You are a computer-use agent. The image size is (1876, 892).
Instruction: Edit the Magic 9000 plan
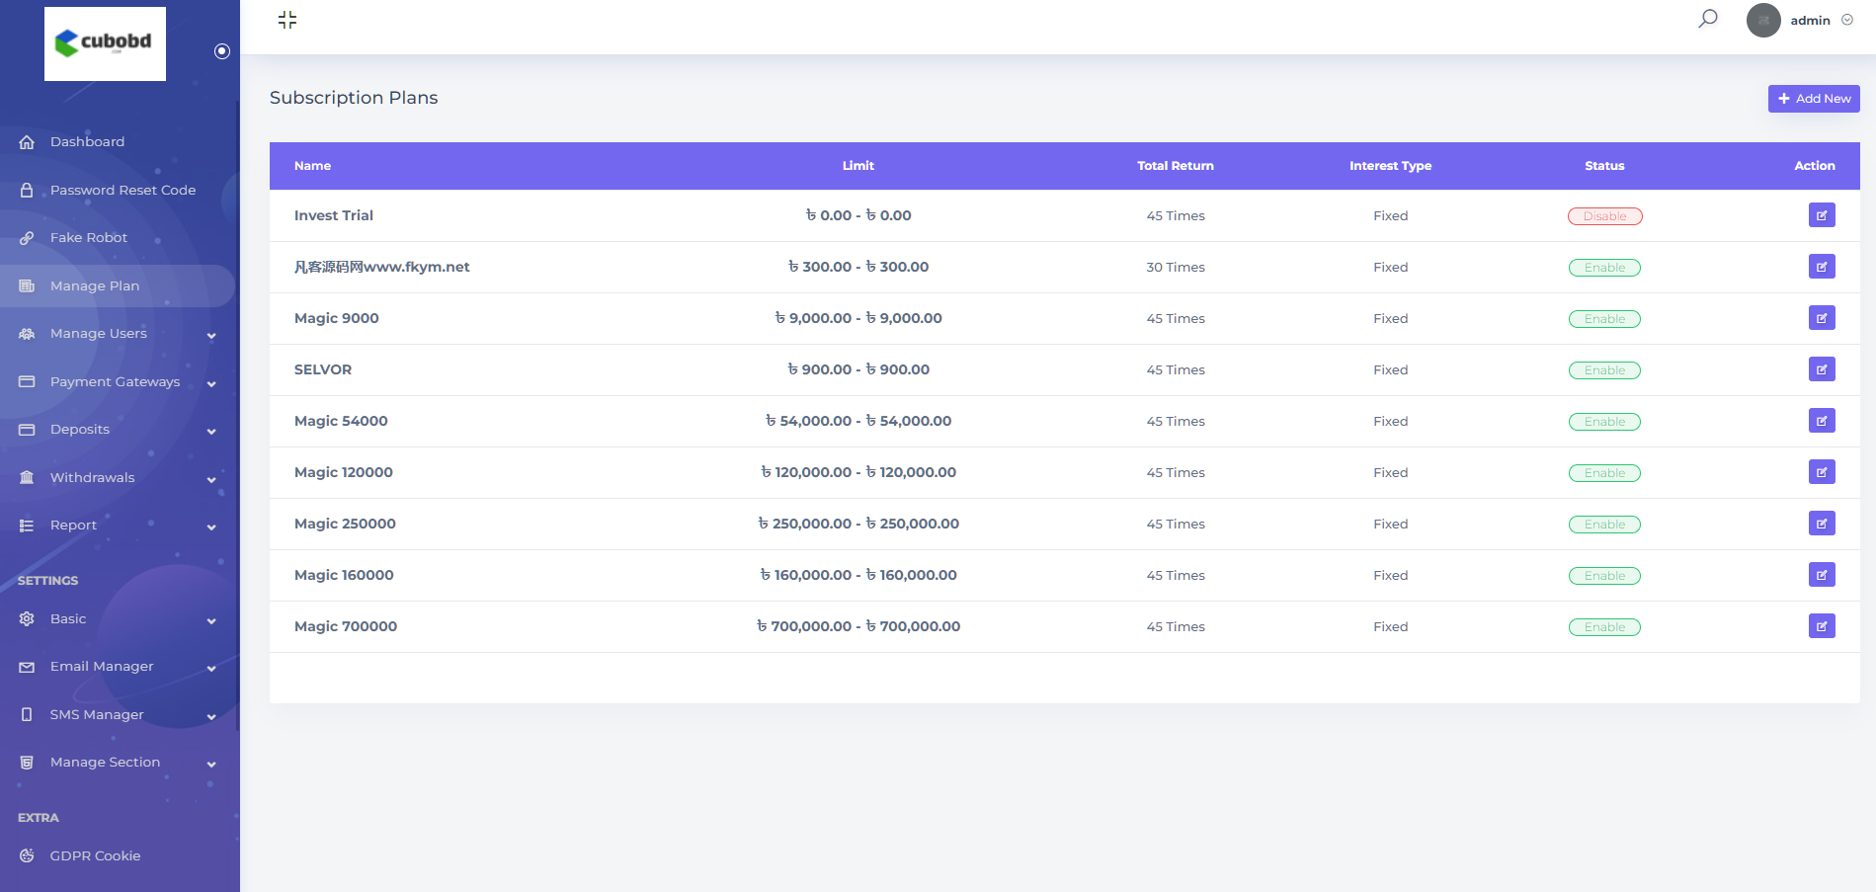[x=1821, y=318]
